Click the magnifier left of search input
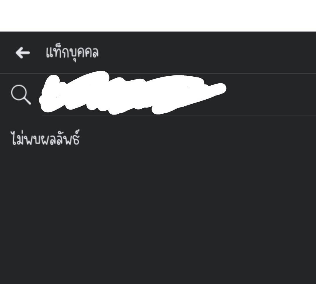Screen dimensions: 316x284 (21, 95)
